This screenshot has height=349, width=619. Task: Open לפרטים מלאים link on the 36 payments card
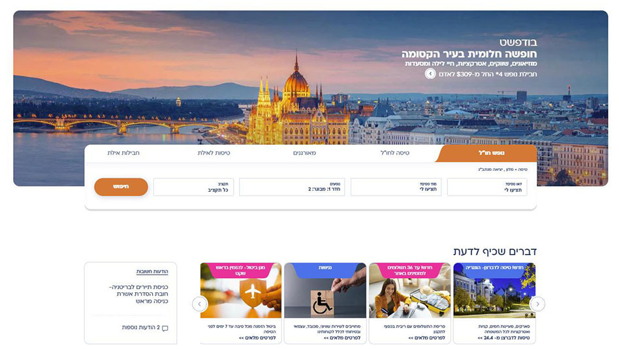[x=427, y=338]
